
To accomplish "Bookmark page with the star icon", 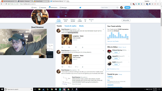I will [x=131, y=4].
